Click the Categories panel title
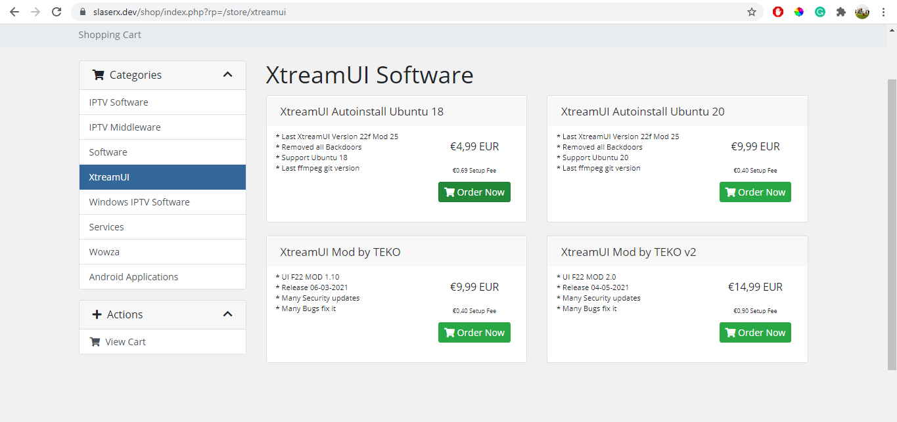897x422 pixels. coord(135,75)
